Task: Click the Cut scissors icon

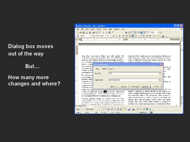Action: [103, 33]
